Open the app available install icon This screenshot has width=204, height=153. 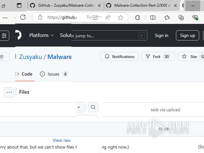tap(95, 18)
